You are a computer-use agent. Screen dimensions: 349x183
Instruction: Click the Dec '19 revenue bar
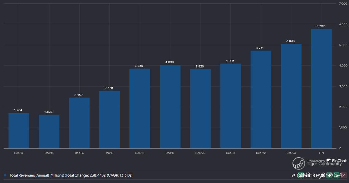(170, 107)
